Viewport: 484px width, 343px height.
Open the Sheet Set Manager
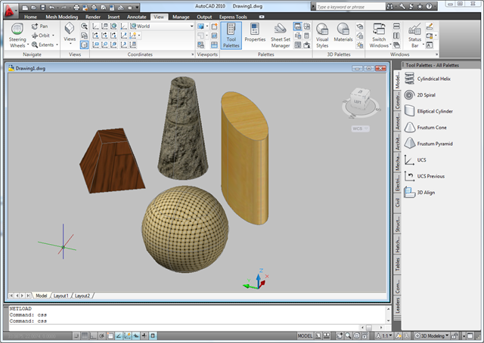click(x=281, y=35)
